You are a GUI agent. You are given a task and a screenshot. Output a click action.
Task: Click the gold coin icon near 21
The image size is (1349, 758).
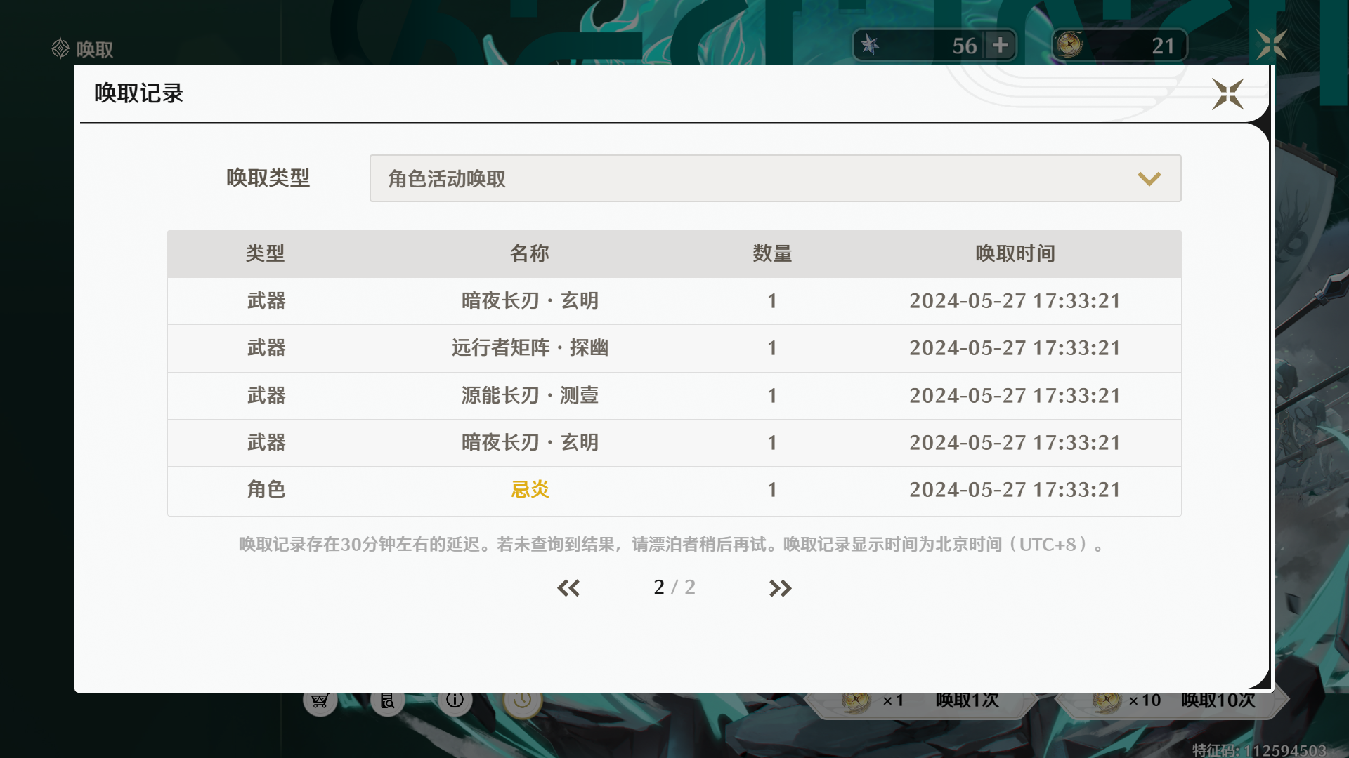[x=1069, y=46]
